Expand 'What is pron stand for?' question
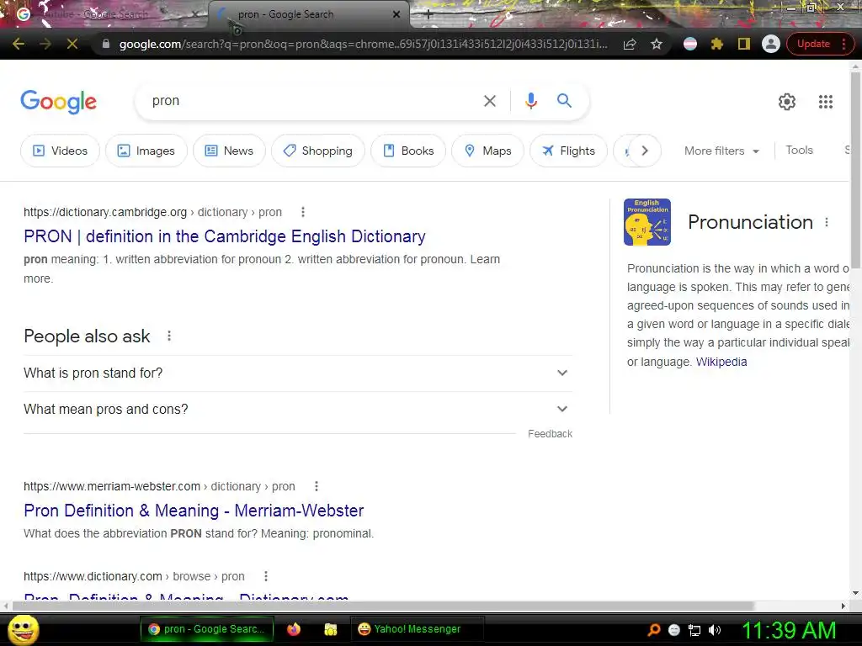The height and width of the screenshot is (646, 862). click(298, 373)
